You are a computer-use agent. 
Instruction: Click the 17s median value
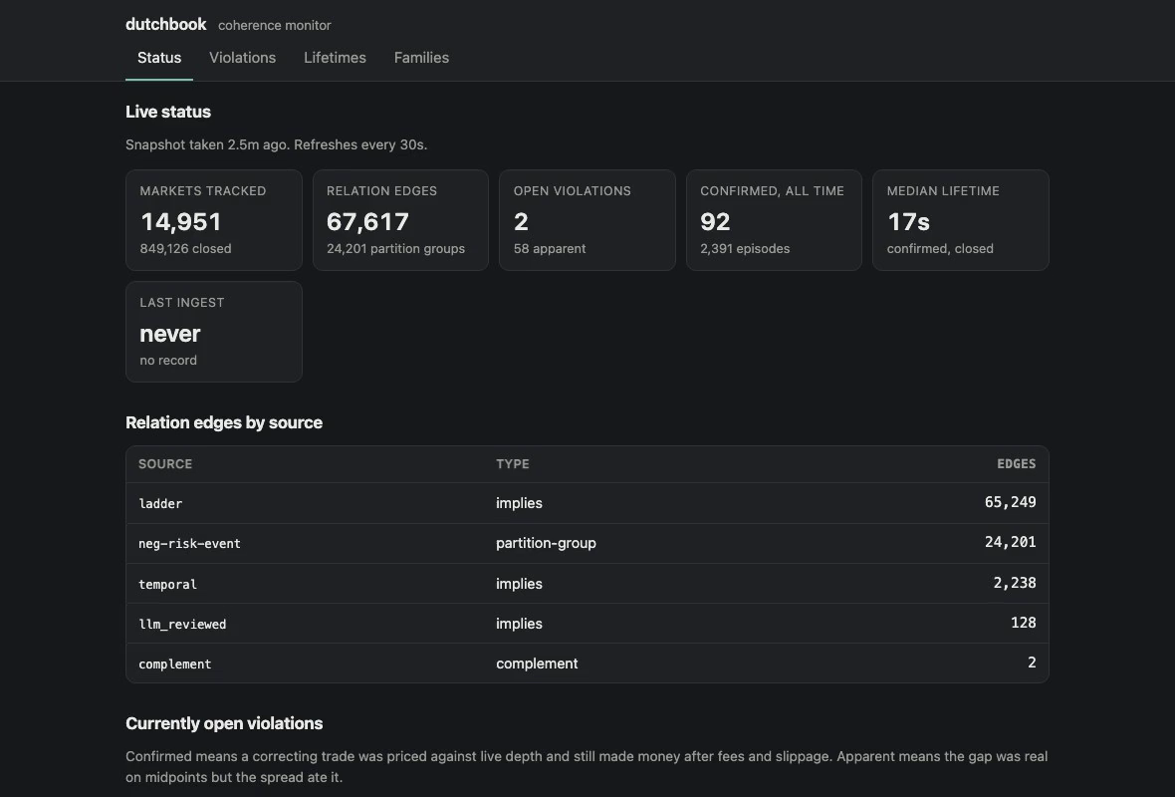908,222
